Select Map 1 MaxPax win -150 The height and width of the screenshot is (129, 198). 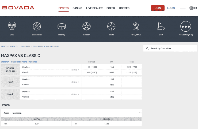[x=112, y=79]
